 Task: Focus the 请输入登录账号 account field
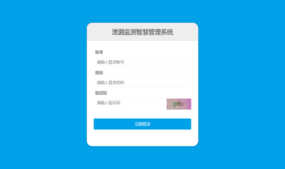[142, 62]
